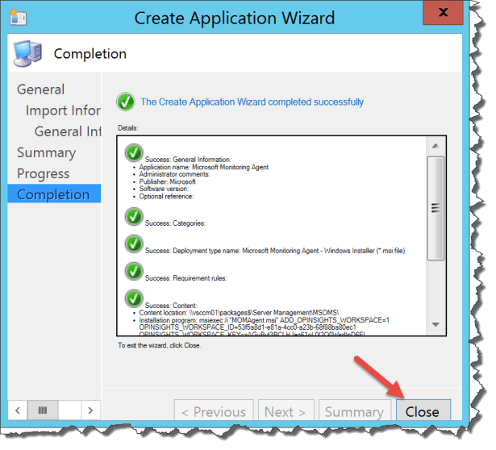Select the Summary step in sidebar
This screenshot has width=496, height=450.
(x=47, y=152)
